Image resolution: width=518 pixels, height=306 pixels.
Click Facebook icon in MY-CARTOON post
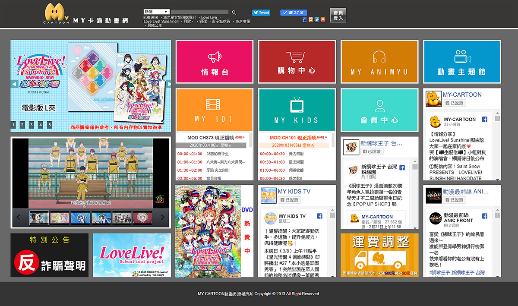(485, 120)
